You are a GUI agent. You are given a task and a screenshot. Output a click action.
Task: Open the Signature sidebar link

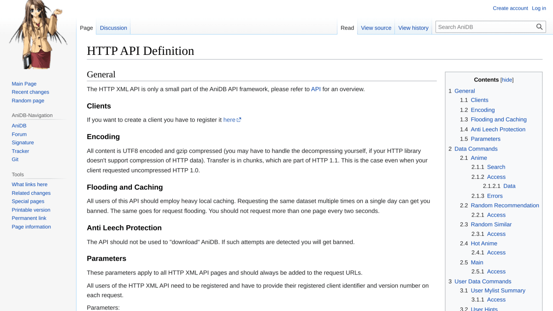23,142
